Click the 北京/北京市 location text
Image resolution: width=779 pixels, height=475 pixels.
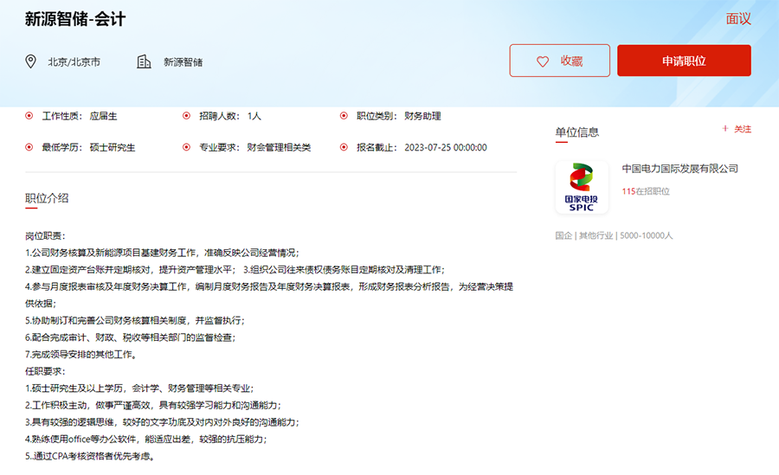(x=74, y=62)
